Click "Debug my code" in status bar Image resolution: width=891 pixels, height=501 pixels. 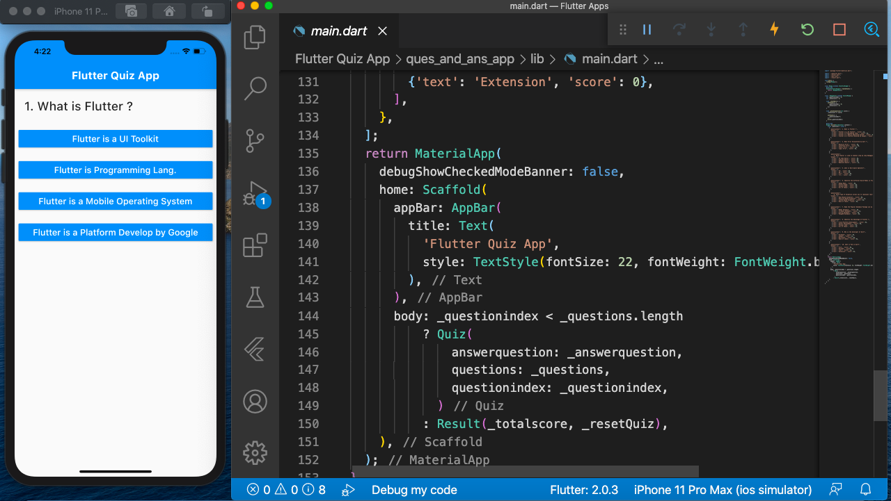(x=414, y=490)
